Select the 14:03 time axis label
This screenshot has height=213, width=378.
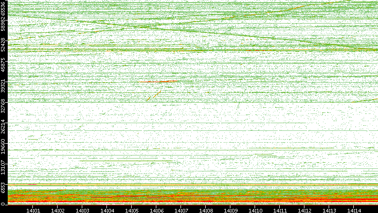pos(82,210)
